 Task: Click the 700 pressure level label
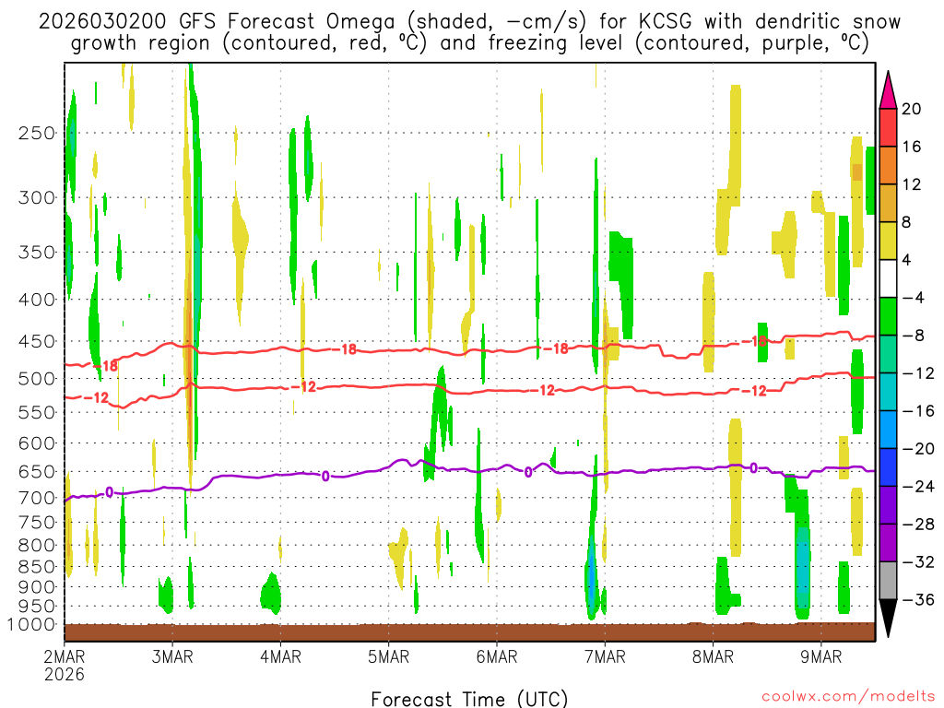(37, 498)
